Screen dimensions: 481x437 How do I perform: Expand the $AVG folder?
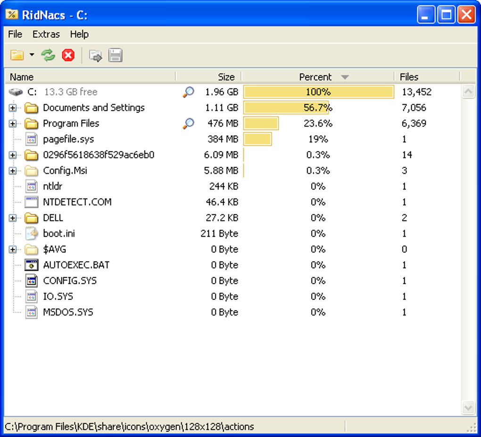(x=13, y=250)
